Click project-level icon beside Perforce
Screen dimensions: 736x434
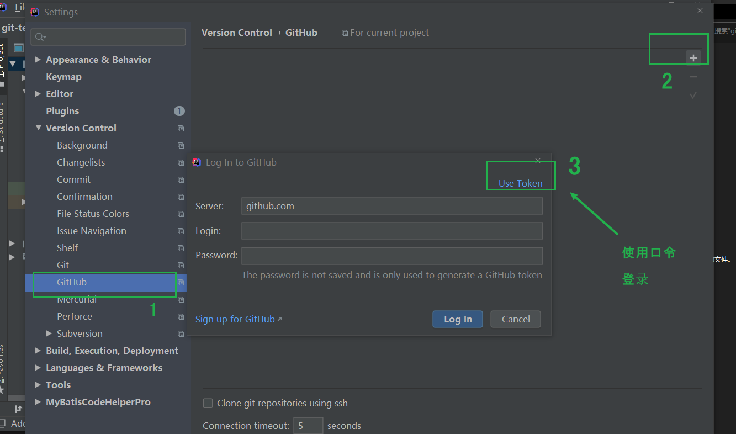pos(181,316)
